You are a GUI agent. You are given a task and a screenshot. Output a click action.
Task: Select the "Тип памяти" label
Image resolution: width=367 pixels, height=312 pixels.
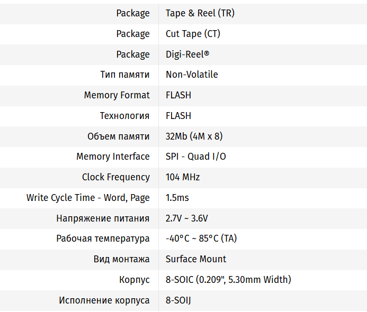pos(124,75)
